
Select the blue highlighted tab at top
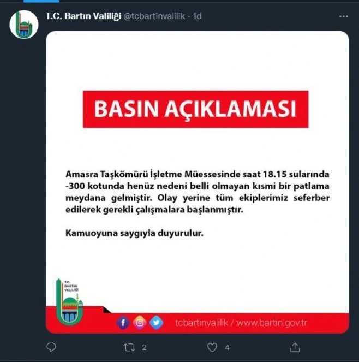(41, 1)
